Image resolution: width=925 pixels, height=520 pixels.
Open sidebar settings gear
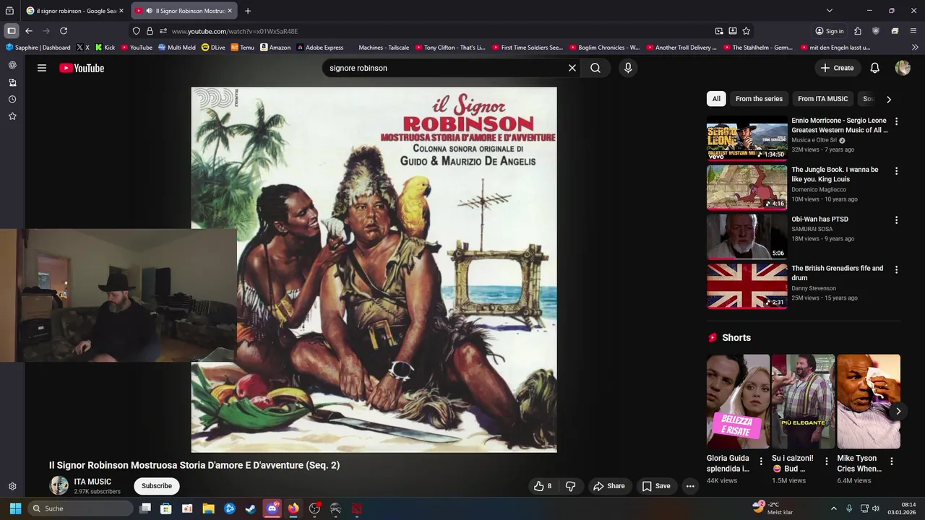tap(12, 487)
